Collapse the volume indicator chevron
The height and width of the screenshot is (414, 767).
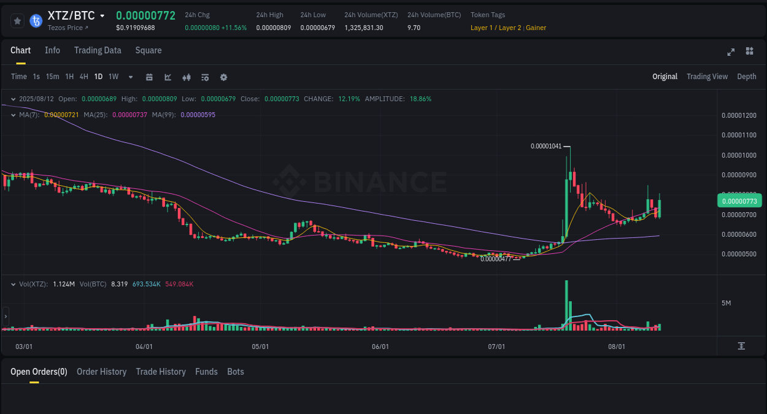click(13, 283)
